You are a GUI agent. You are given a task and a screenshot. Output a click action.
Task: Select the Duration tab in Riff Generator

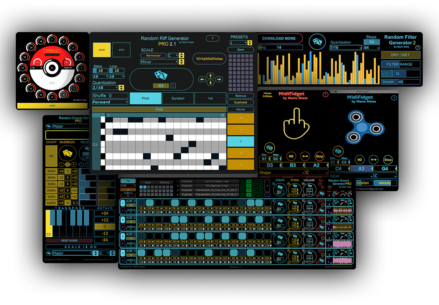pos(178,98)
